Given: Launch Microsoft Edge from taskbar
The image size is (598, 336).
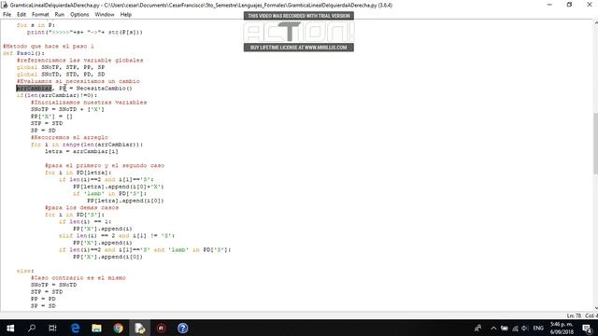Looking at the screenshot, I should (75, 328).
